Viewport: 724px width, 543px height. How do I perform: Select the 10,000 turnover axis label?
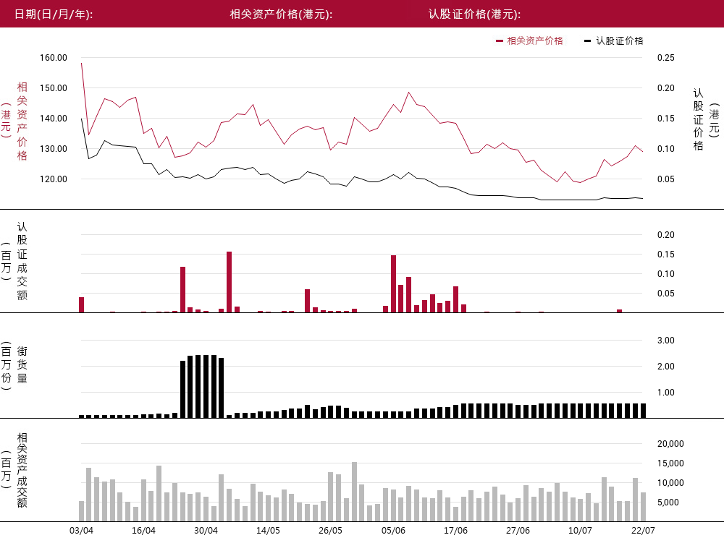click(x=670, y=483)
